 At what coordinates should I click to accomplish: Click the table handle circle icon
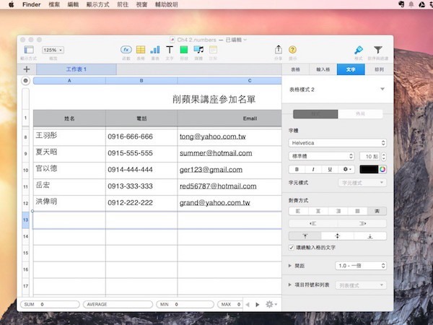[26, 81]
